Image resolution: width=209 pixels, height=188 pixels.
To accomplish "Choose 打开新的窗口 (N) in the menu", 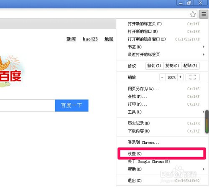I will tap(162, 31).
